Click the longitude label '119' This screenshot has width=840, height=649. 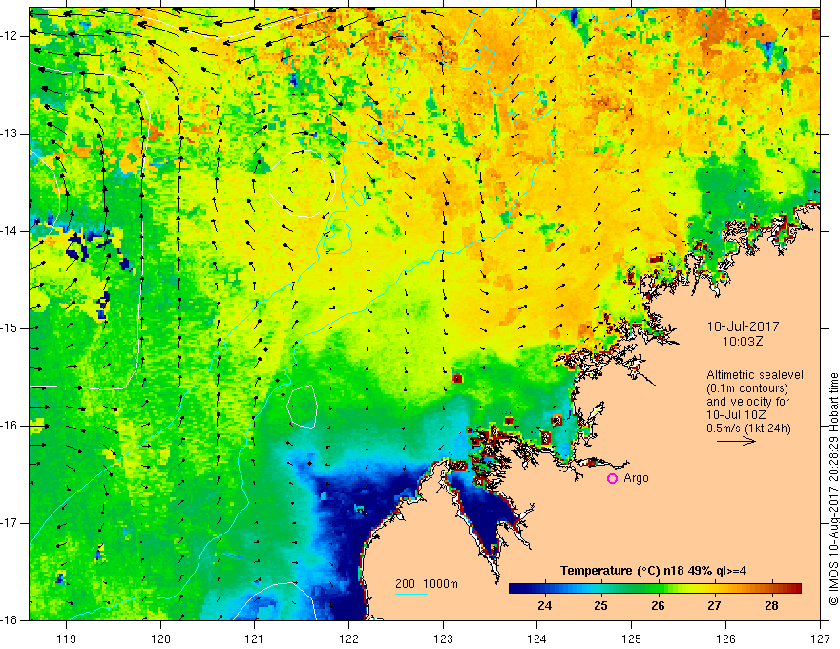pyautogui.click(x=67, y=639)
